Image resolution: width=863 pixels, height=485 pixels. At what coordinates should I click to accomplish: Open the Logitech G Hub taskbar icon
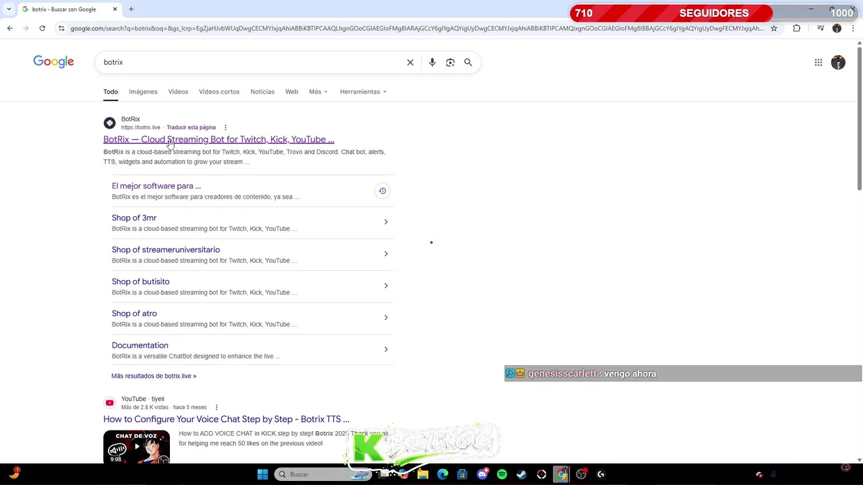tap(601, 474)
